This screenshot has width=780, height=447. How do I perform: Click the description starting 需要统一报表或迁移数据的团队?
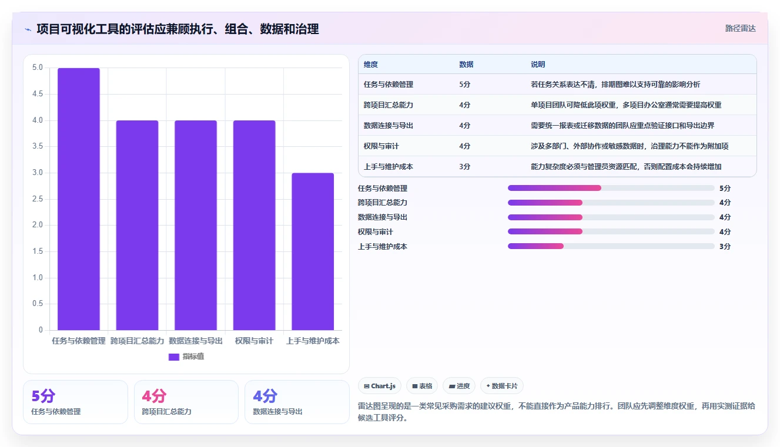click(x=622, y=126)
